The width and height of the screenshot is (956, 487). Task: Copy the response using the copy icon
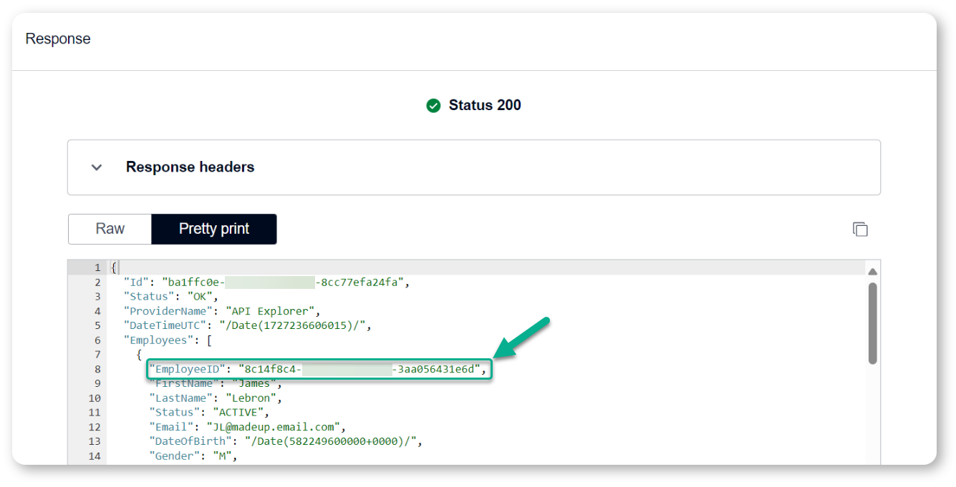(x=860, y=229)
